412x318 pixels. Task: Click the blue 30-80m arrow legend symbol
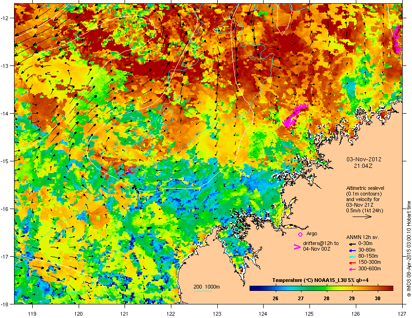click(353, 251)
